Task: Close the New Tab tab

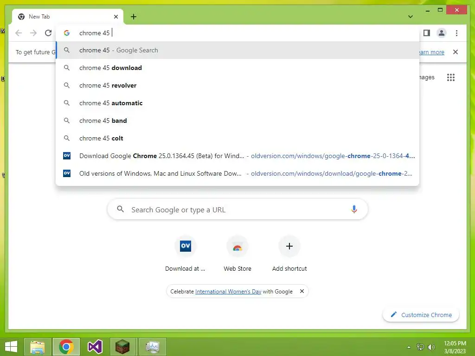Action: coord(116,17)
